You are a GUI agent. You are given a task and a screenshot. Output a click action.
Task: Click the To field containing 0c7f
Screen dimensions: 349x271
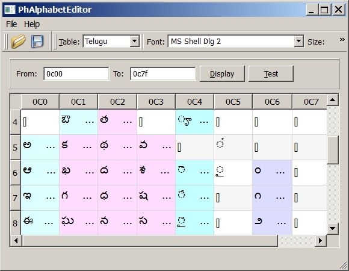[x=163, y=73]
